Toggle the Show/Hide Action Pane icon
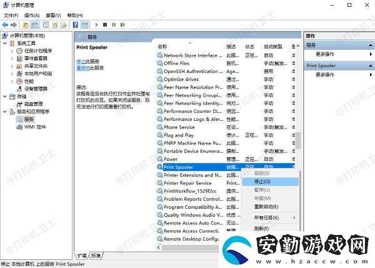375x268 pixels. point(84,24)
